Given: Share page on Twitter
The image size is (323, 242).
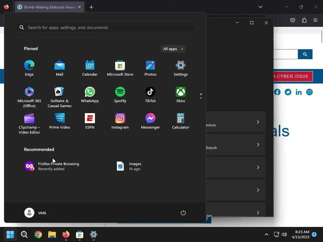Looking at the screenshot, I should 288,92.
